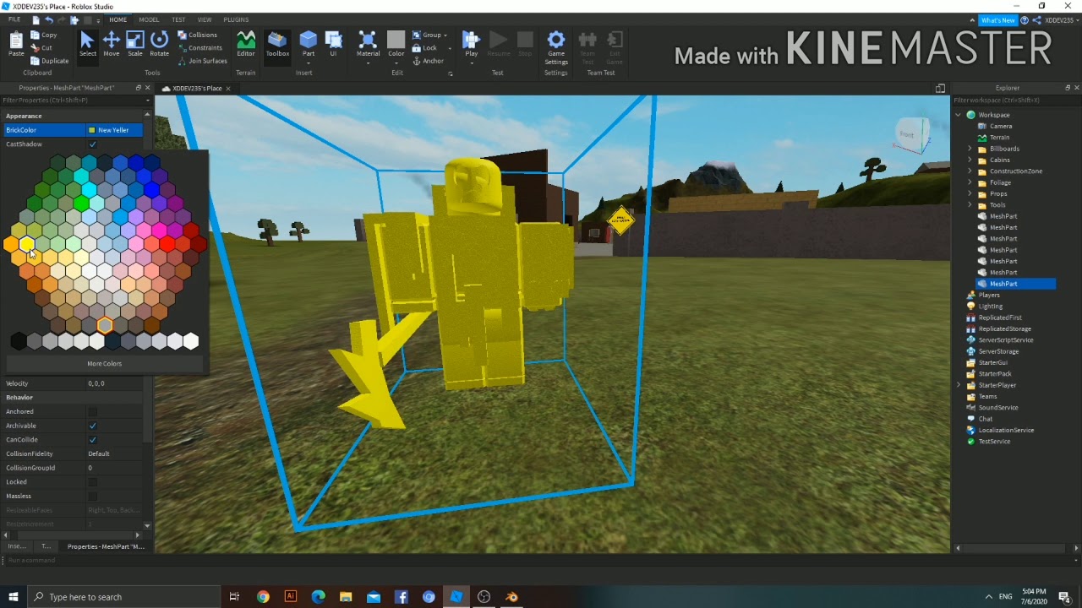Expand the Billboards folder
The image size is (1082, 608).
tap(970, 149)
